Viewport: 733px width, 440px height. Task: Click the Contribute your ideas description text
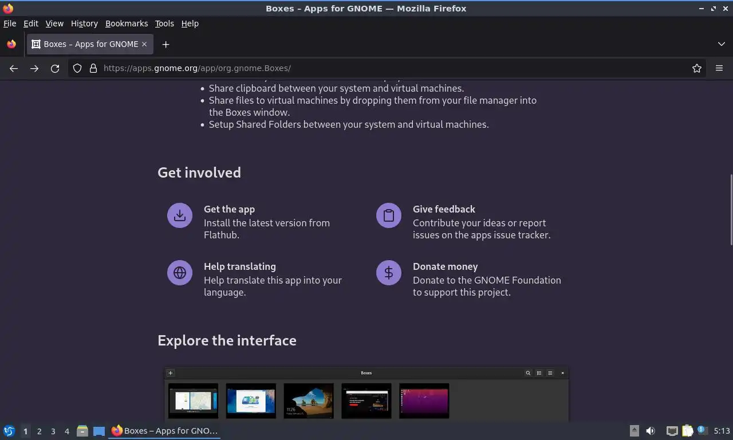tap(482, 229)
